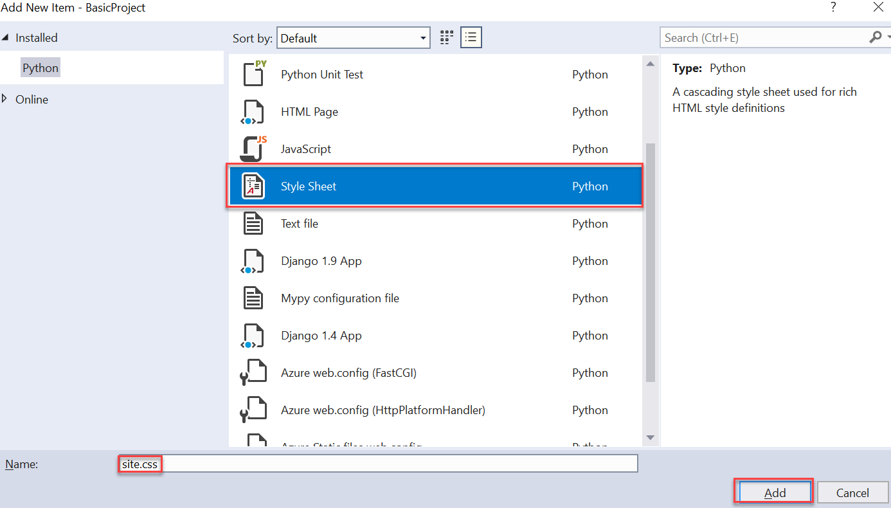Select the Python Unit Test template icon

pos(253,73)
